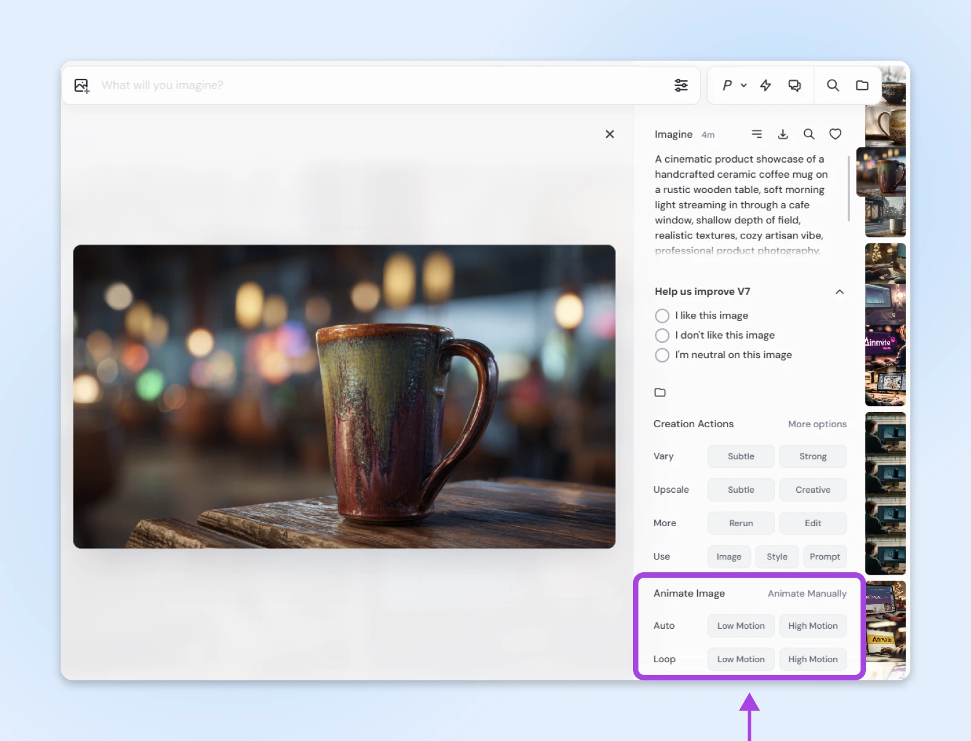Select 'I don't like this image' radio

(662, 336)
